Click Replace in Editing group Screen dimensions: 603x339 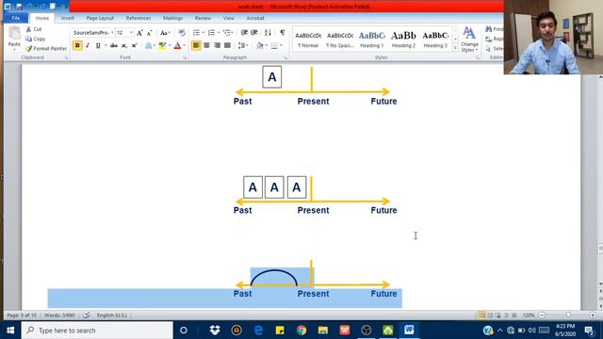pos(494,39)
